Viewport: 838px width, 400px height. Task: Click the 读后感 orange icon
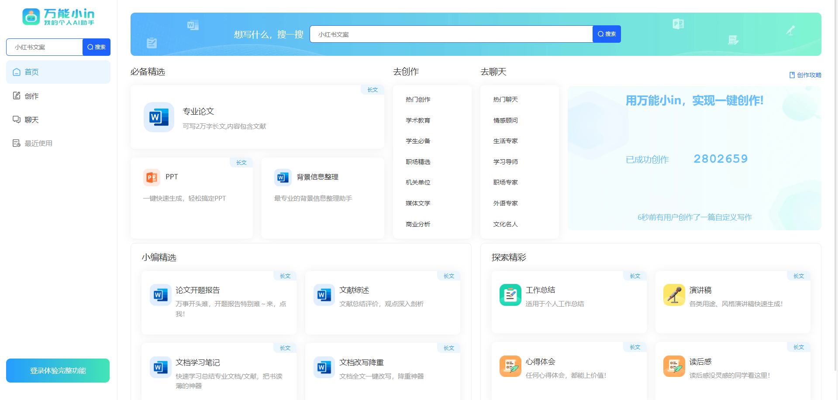pos(674,366)
